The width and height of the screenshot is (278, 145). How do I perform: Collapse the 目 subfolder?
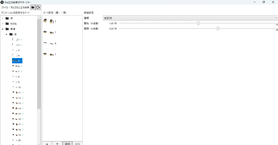6,34
